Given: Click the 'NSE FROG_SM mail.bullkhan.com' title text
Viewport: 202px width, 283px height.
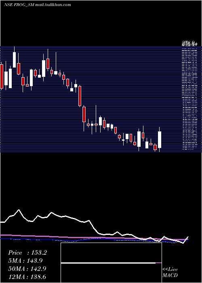Looking at the screenshot, I should coord(37,5).
